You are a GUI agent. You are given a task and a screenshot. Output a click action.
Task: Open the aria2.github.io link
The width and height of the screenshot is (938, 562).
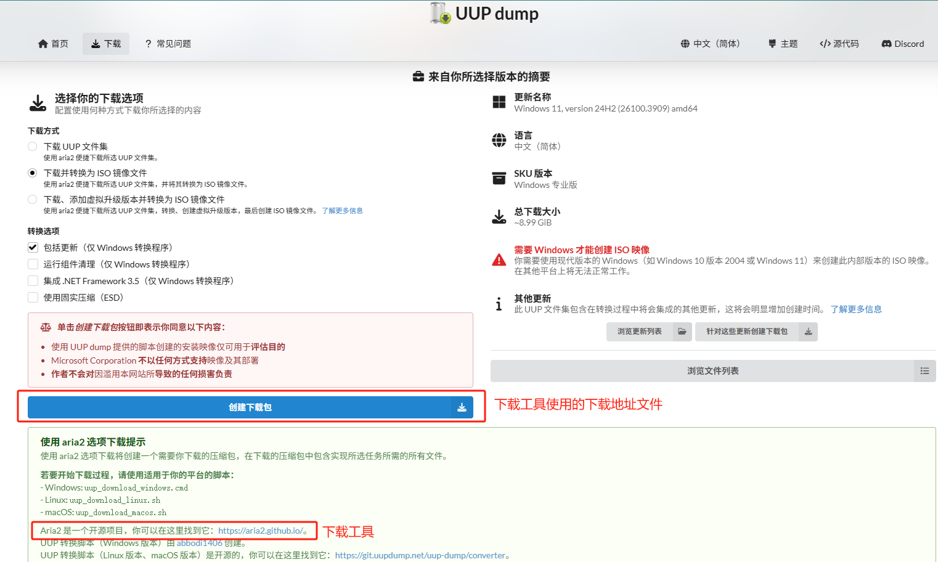pyautogui.click(x=260, y=531)
